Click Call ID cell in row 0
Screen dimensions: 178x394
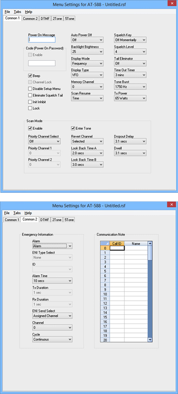[117, 248]
